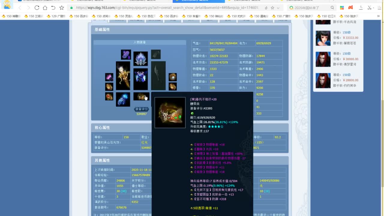Click the red-gold accessory icon at bottom left
384x216 pixels.
109,96
